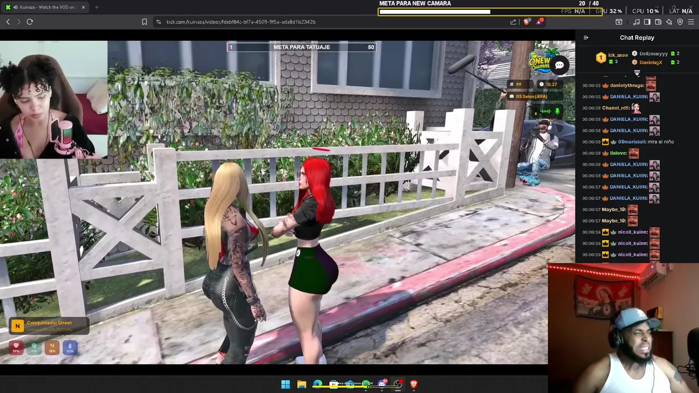The image size is (699, 393).
Task: Open lislove username in chat
Action: click(x=618, y=153)
